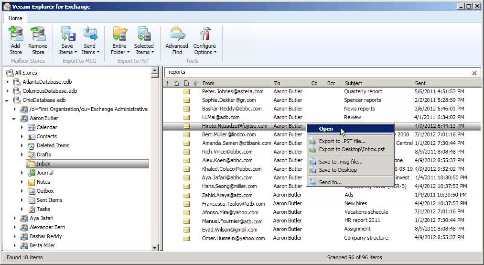Select the Zahid.Araya@atb.com message
Screen dimensions: 484x265
click(x=322, y=195)
